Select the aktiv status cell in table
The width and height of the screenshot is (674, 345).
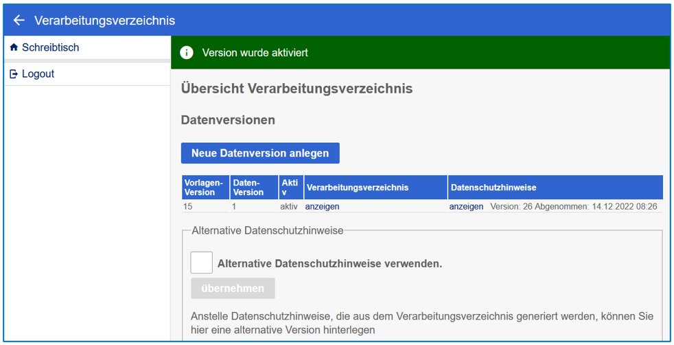click(289, 206)
